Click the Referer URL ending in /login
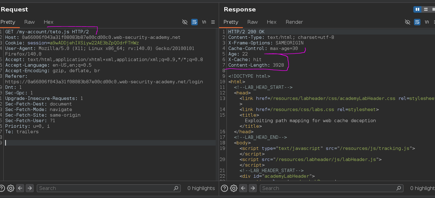Viewport: 435px width, 198px height. pyautogui.click(x=104, y=82)
